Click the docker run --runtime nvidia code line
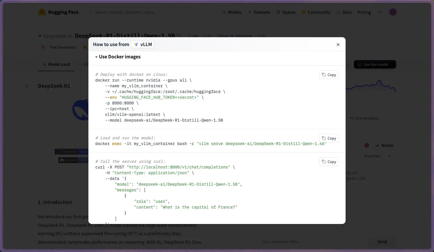 point(143,80)
